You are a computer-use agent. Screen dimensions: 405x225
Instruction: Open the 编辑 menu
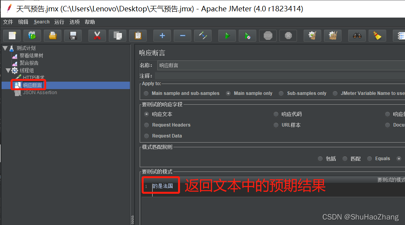point(23,22)
